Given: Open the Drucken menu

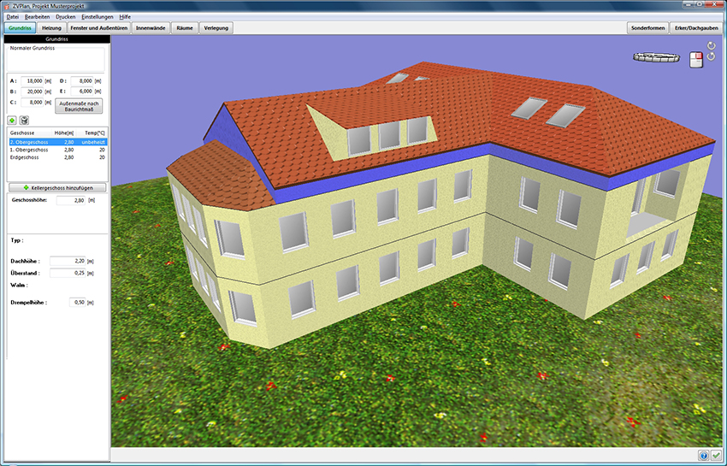Looking at the screenshot, I should [65, 17].
